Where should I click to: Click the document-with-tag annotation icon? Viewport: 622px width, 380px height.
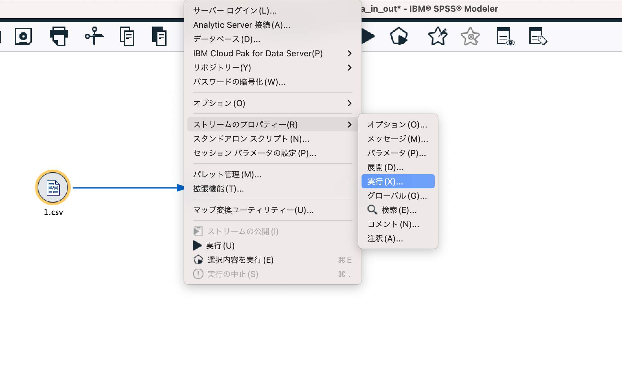pyautogui.click(x=537, y=36)
